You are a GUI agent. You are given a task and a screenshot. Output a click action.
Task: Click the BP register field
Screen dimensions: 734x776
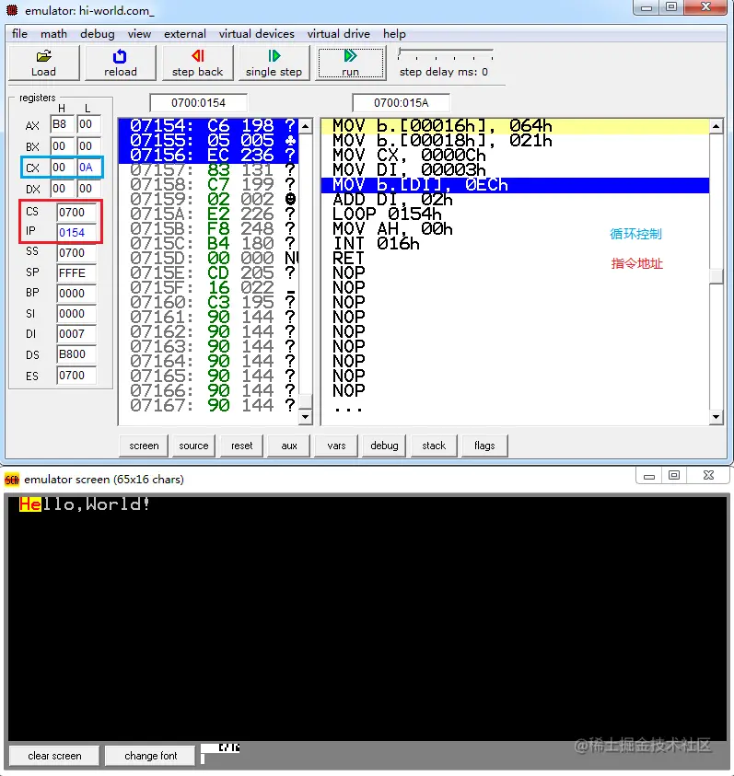(76, 294)
